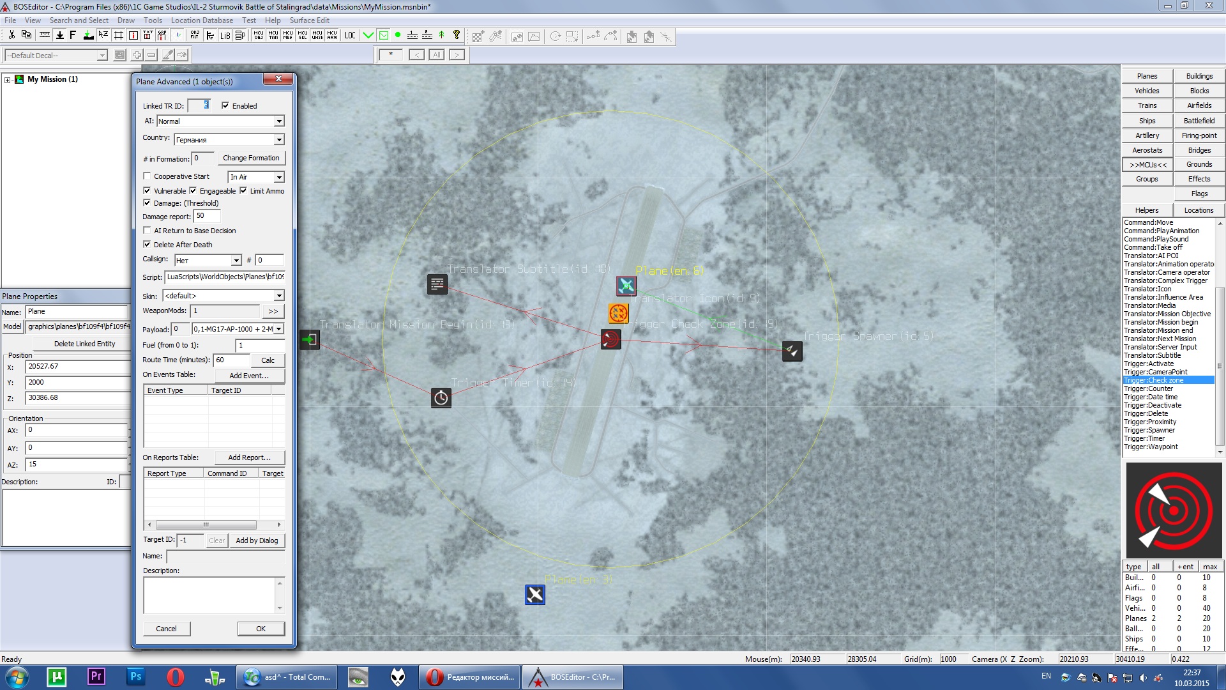Click the grid hash toolbar icon

[x=118, y=35]
